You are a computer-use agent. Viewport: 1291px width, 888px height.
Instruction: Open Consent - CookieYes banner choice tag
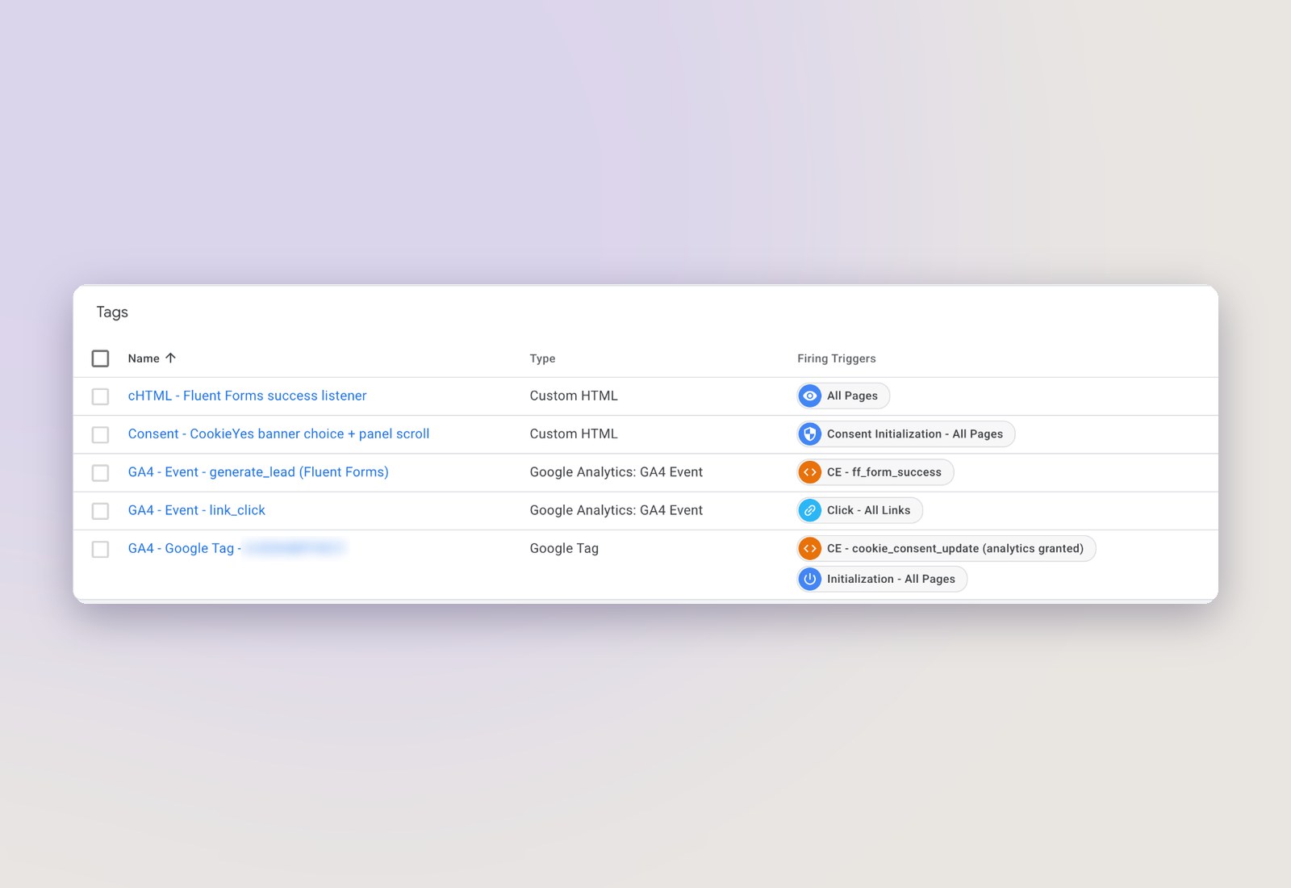(278, 434)
